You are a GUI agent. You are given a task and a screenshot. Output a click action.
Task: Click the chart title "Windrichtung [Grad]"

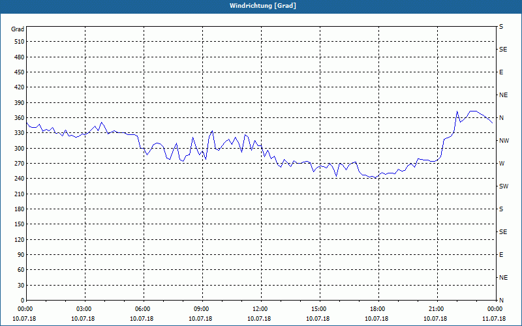(263, 6)
